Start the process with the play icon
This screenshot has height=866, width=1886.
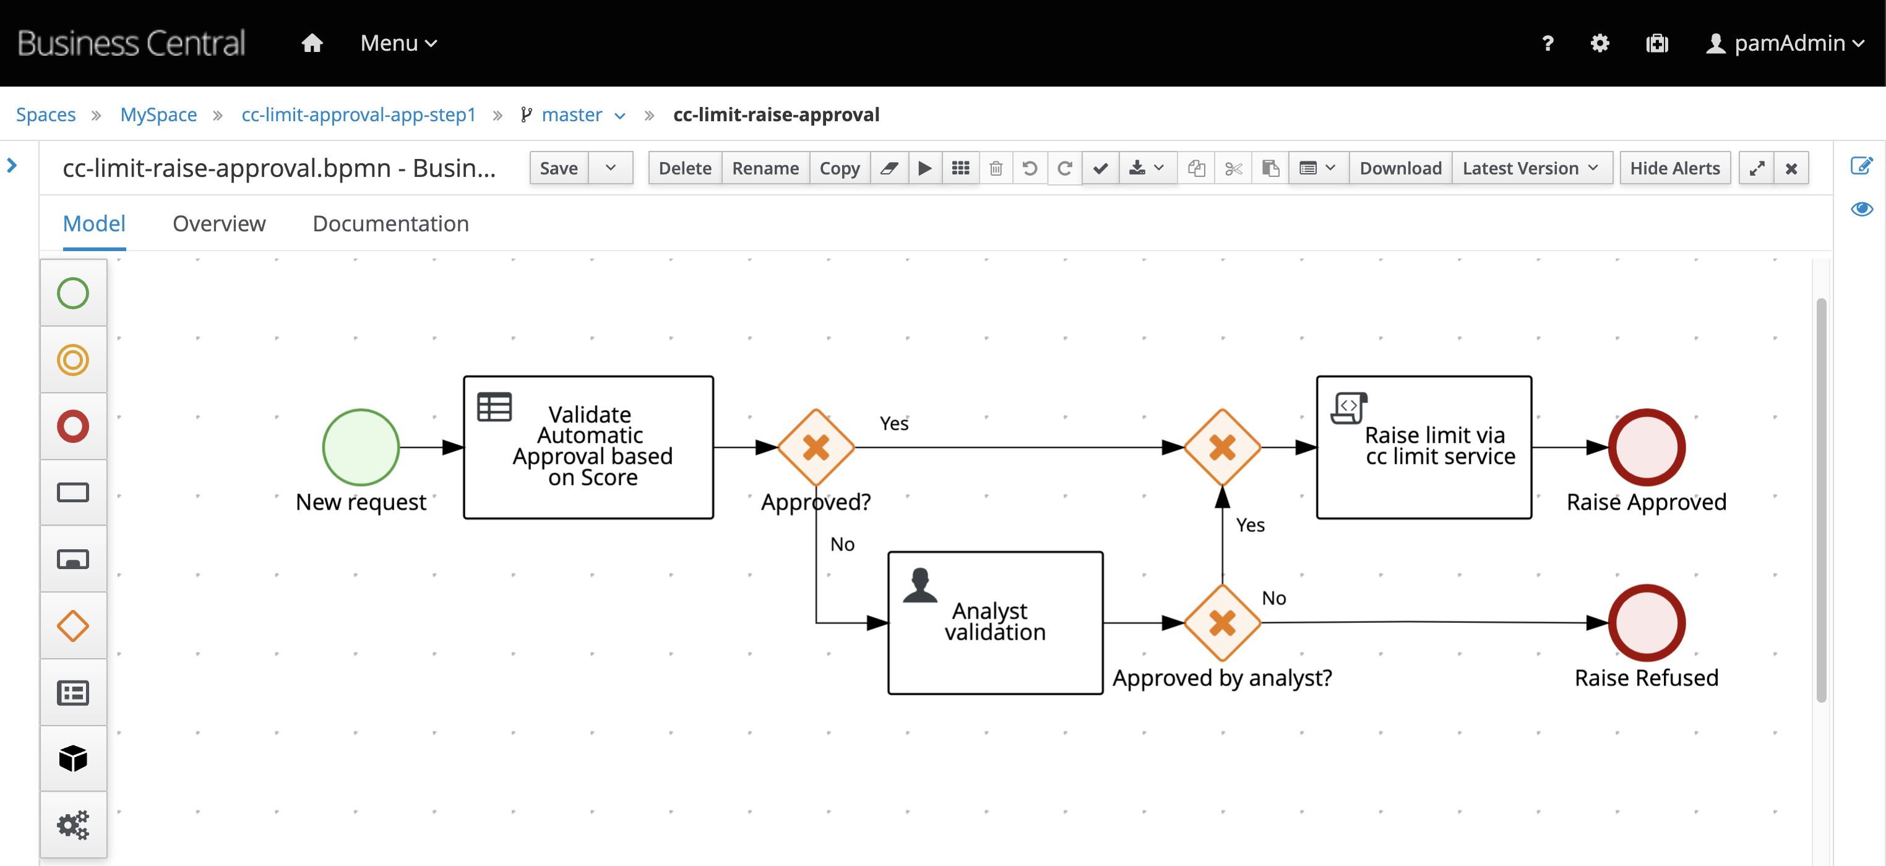tap(924, 168)
